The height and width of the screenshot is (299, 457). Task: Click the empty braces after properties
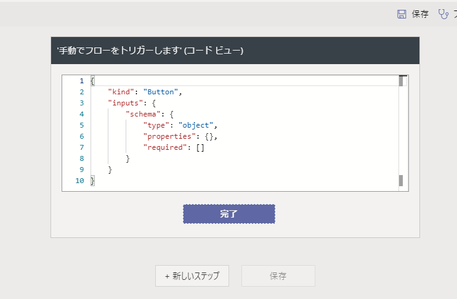(x=209, y=136)
